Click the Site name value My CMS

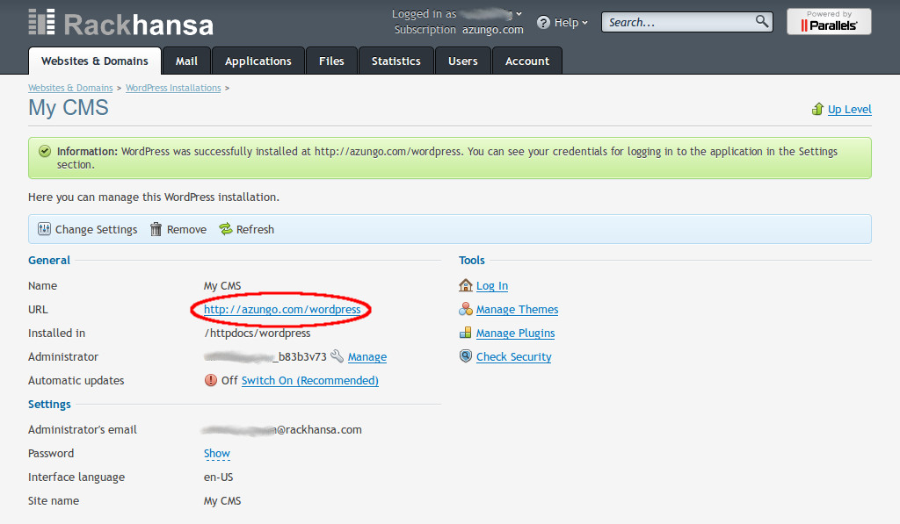pos(222,500)
